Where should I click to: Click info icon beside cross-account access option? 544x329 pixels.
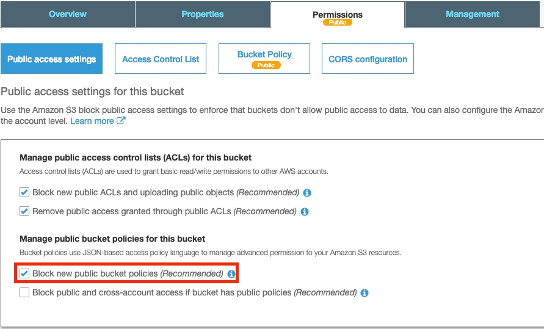(x=364, y=293)
